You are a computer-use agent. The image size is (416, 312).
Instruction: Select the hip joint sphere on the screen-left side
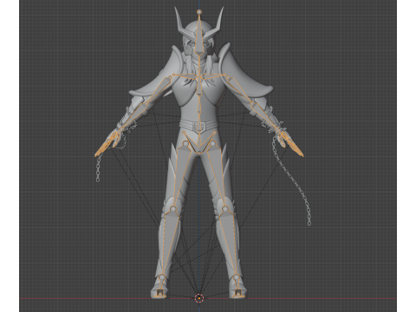click(185, 144)
